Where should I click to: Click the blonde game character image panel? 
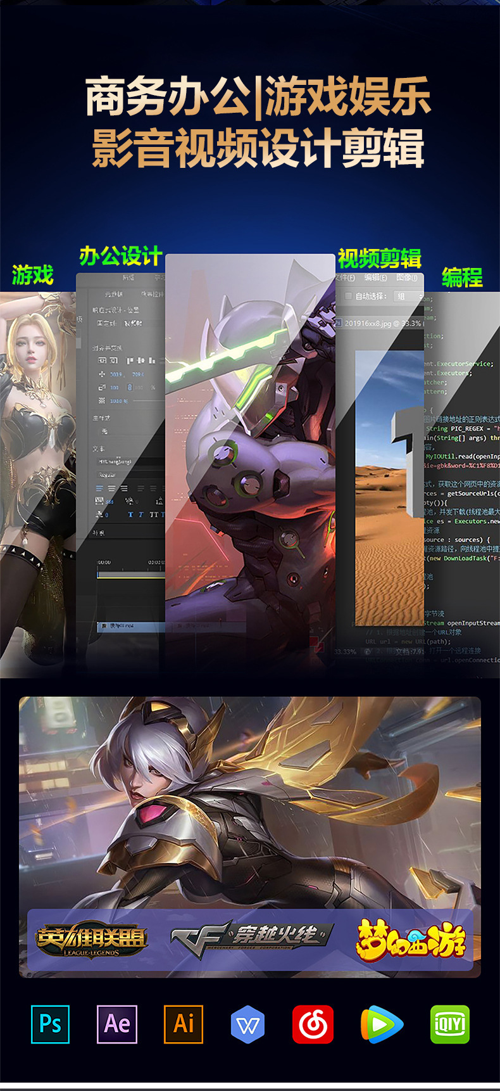(38, 485)
